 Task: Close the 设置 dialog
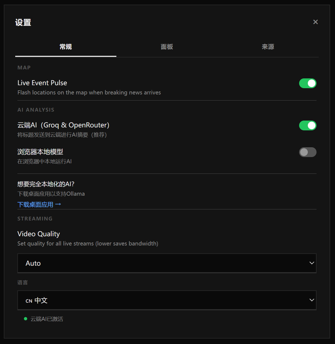click(x=315, y=22)
